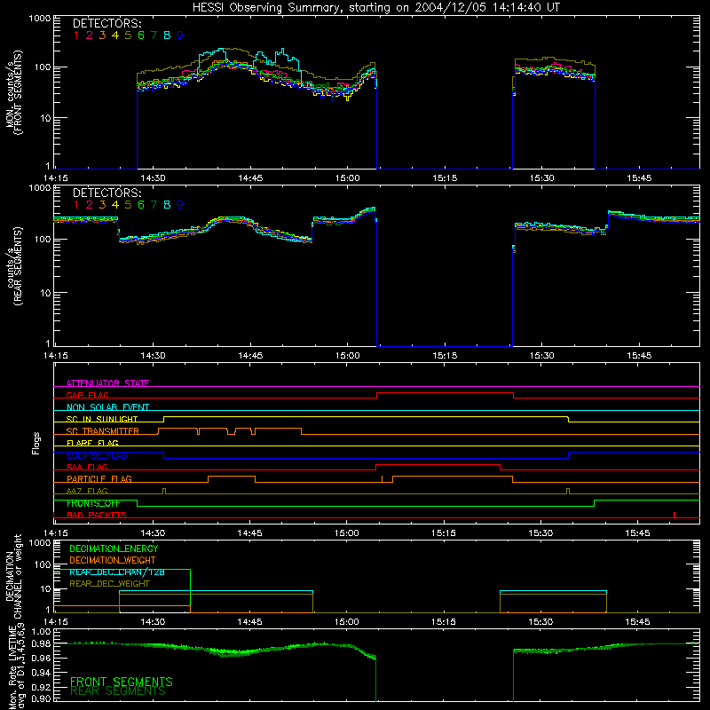Click the ATTENUATOR STATE flag label
The height and width of the screenshot is (710, 710).
point(107,383)
